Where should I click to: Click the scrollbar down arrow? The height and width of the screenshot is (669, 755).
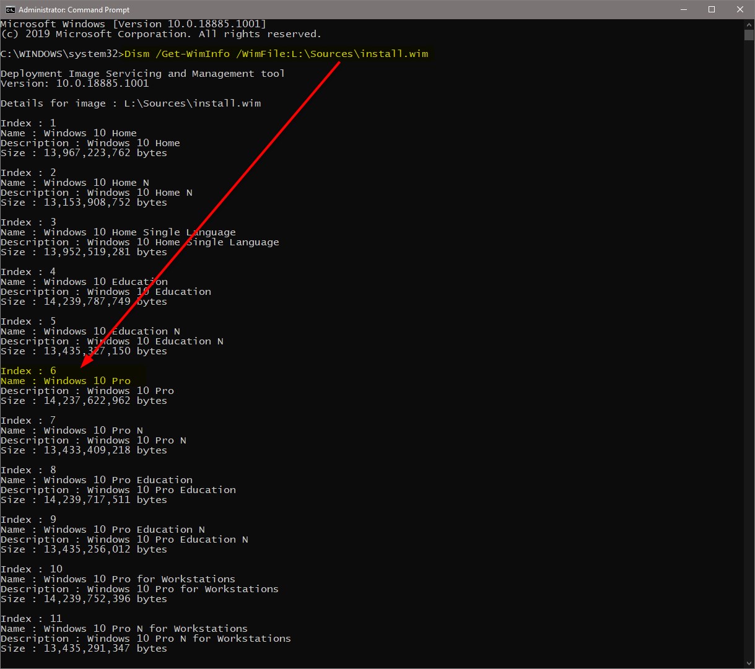pyautogui.click(x=749, y=663)
